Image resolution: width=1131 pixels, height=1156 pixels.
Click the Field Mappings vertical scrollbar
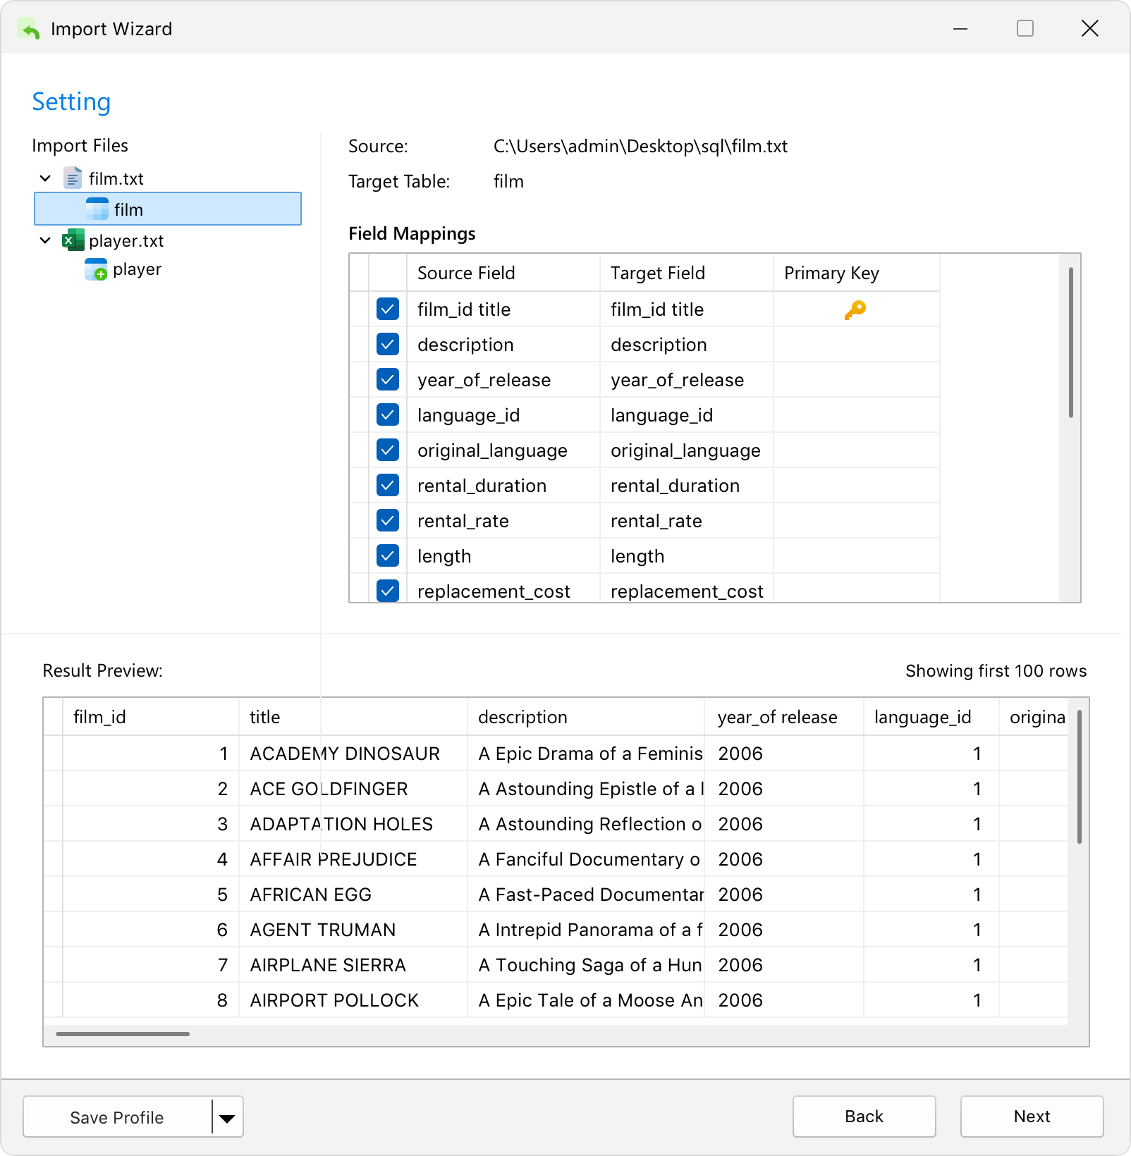click(x=1070, y=343)
